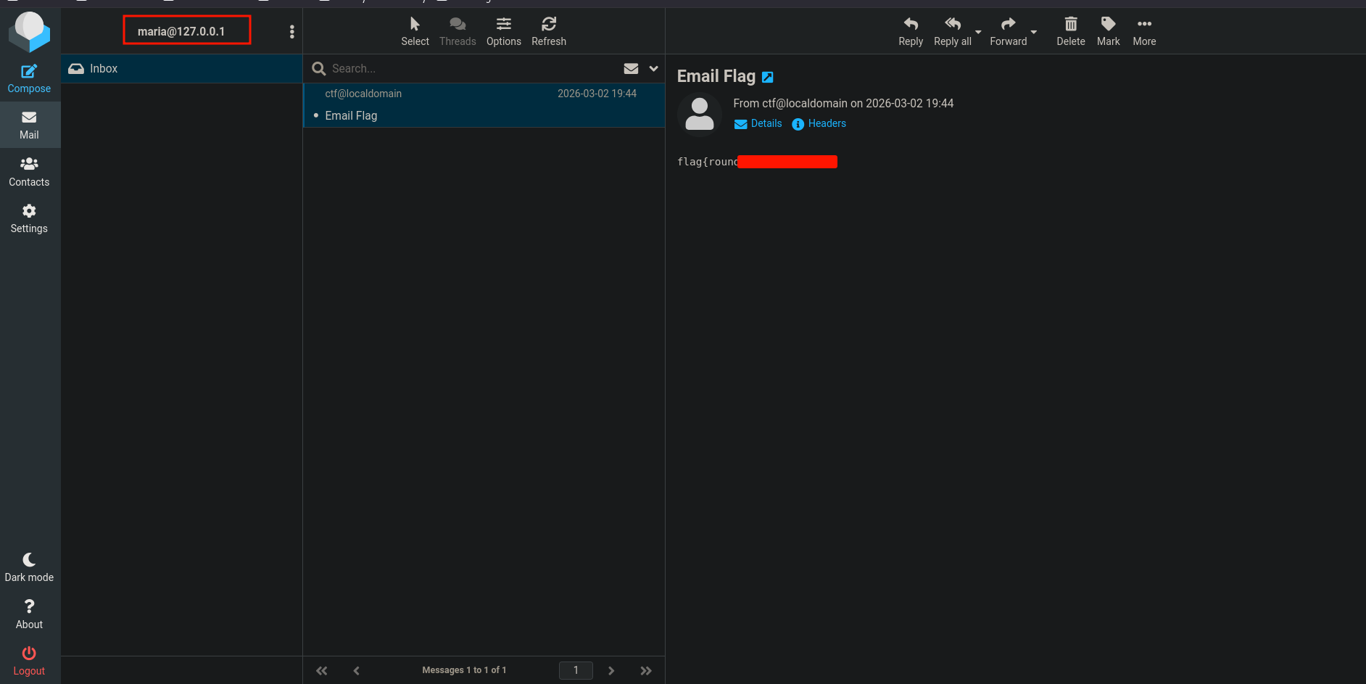Click the Search field

471,68
